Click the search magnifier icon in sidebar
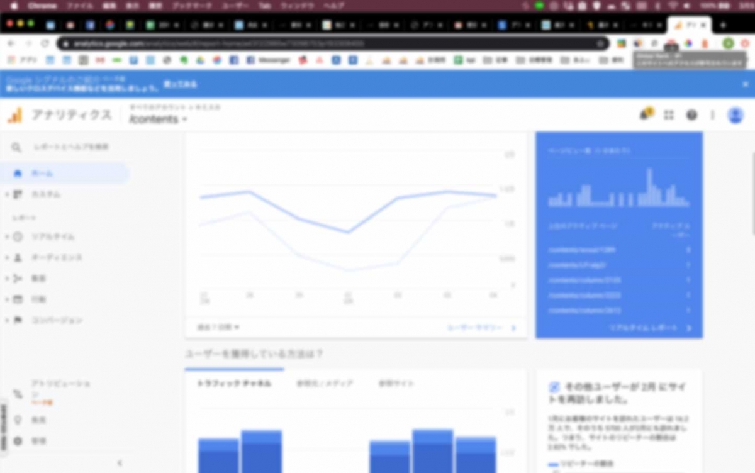The width and height of the screenshot is (755, 473). (x=16, y=147)
